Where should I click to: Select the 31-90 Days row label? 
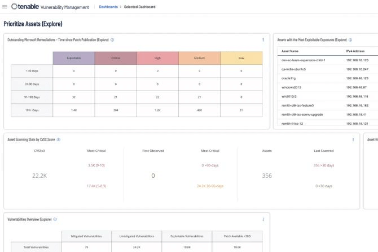point(32,84)
